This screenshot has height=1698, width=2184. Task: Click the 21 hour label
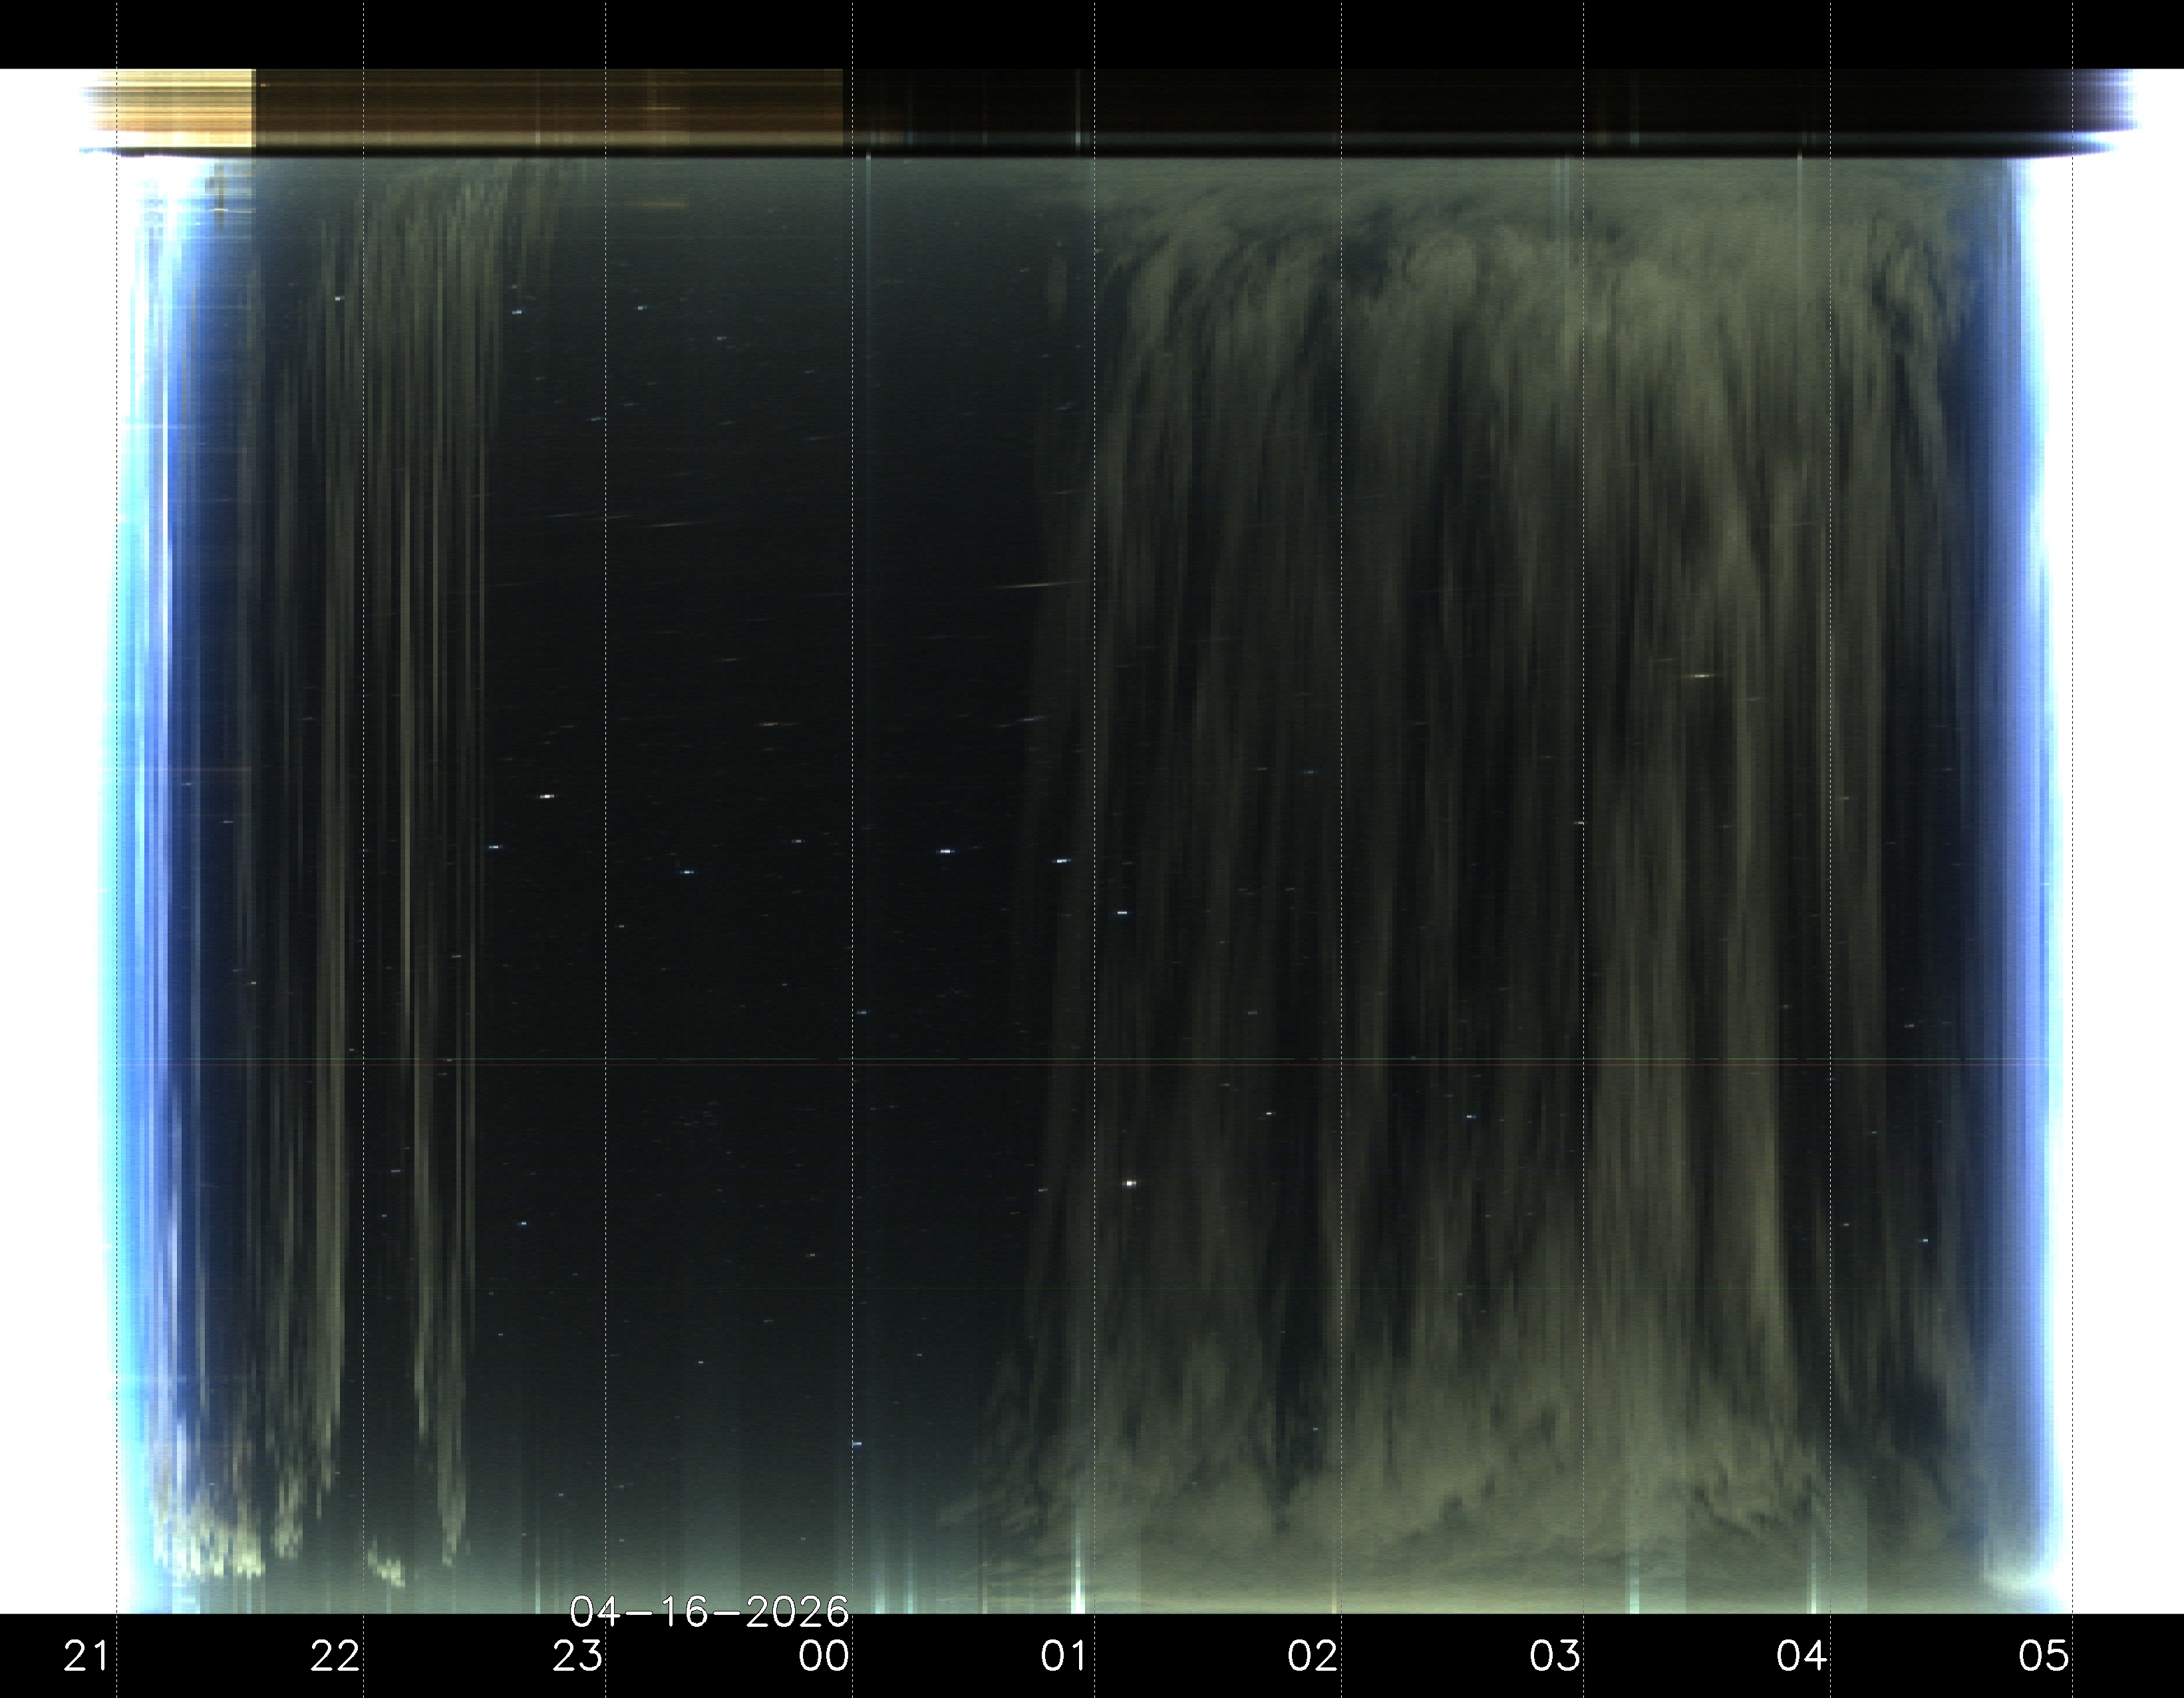pos(86,1657)
